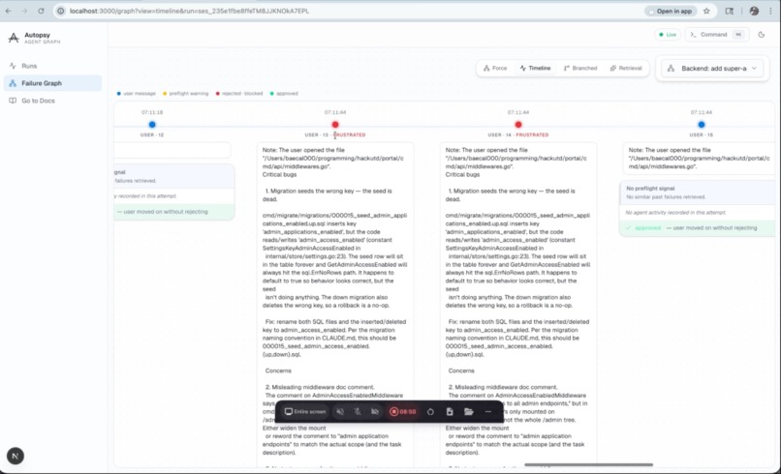The width and height of the screenshot is (781, 474).
Task: Click the 'preflight warning' legend label
Action: (x=188, y=94)
